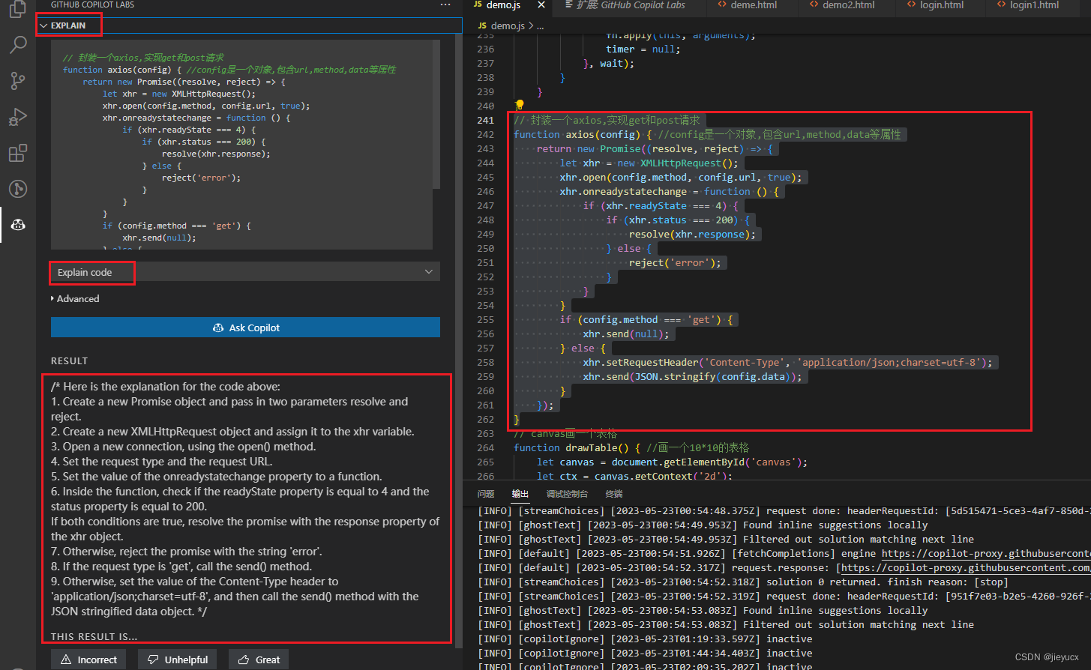
Task: Select the 输出 (Output) panel tab
Action: tap(520, 494)
